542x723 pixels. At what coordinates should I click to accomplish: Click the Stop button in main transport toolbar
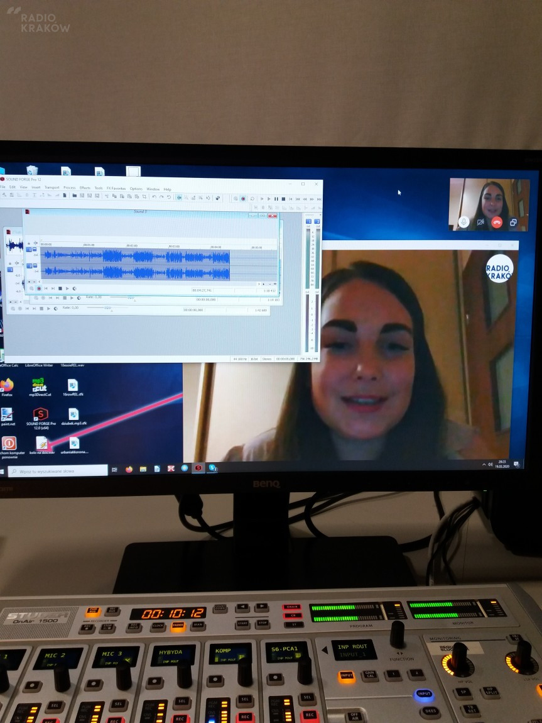pos(283,199)
